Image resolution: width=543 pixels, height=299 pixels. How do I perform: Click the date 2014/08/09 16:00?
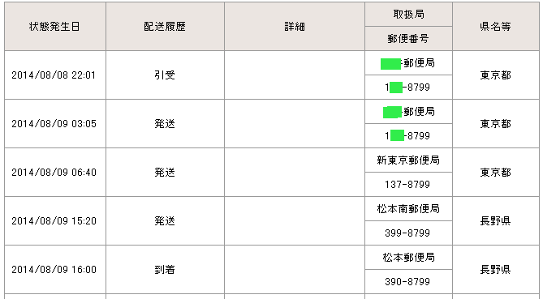[54, 269]
